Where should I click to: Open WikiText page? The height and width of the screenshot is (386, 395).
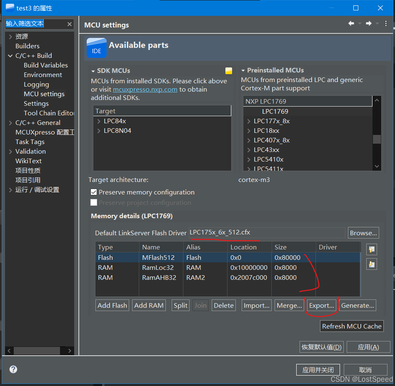28,161
